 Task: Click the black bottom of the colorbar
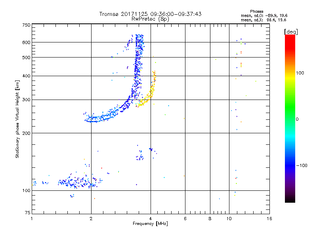[290, 200]
